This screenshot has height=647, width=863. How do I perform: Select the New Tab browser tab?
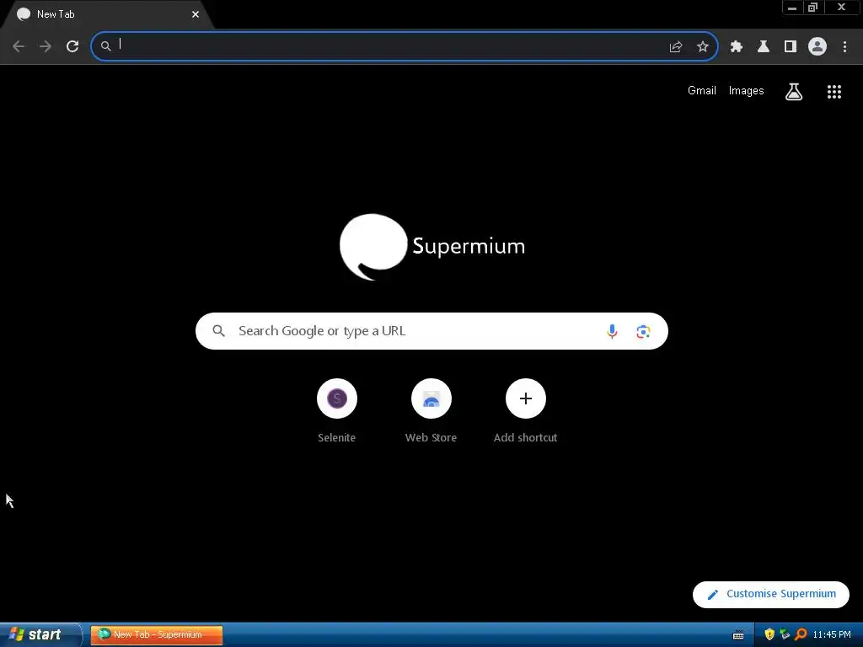tap(107, 14)
